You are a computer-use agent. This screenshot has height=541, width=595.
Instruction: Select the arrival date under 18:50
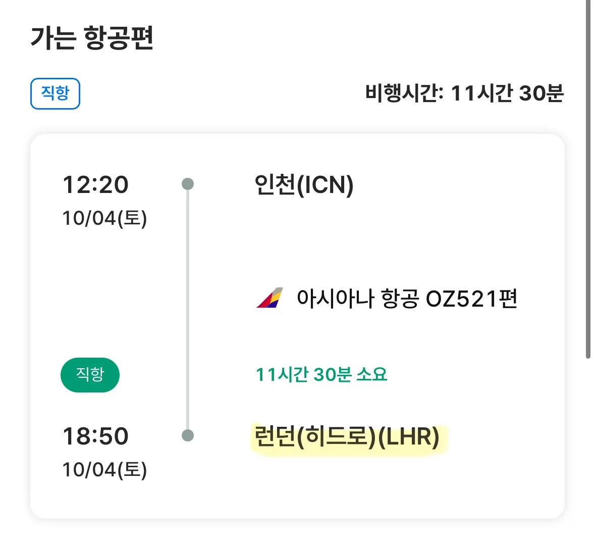pyautogui.click(x=104, y=470)
